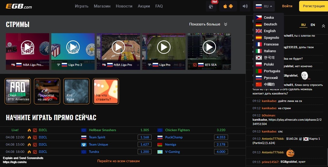Select Polski language option
This screenshot has width=328, height=167.
point(268,64)
